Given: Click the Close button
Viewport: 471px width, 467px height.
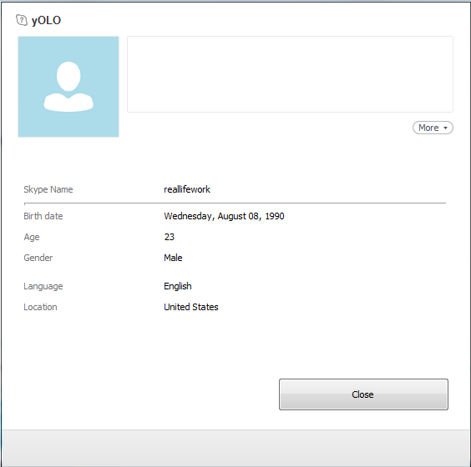Looking at the screenshot, I should tap(363, 394).
